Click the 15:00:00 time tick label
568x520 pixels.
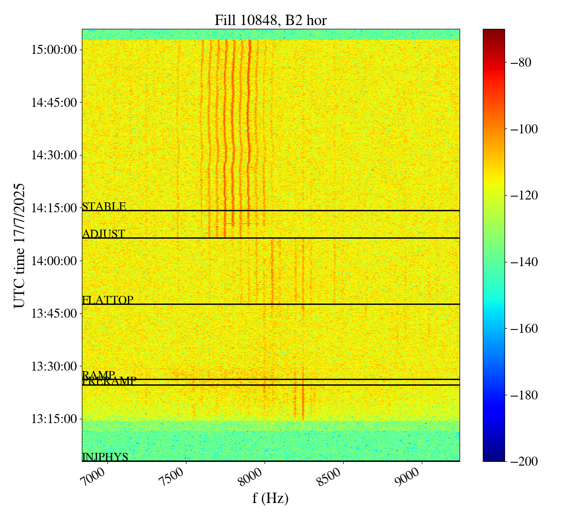coord(54,50)
